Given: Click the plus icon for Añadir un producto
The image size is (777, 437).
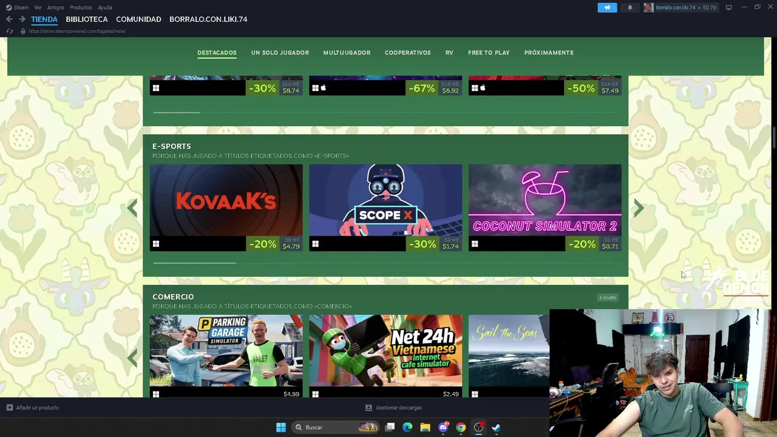Looking at the screenshot, I should [x=9, y=407].
